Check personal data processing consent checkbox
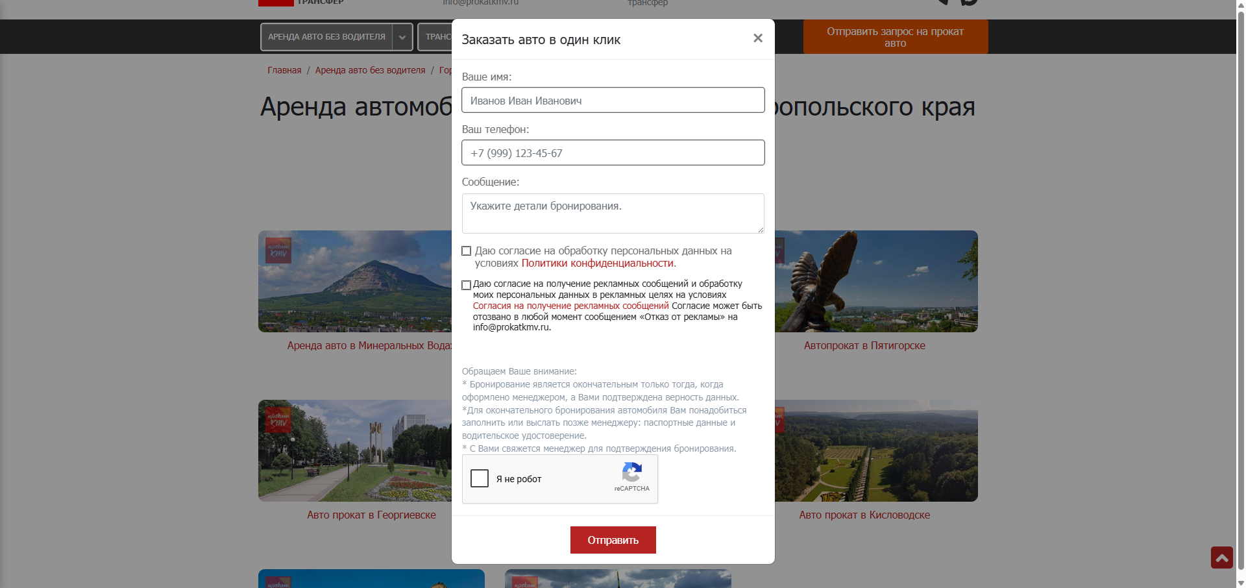The width and height of the screenshot is (1246, 588). pyautogui.click(x=466, y=251)
